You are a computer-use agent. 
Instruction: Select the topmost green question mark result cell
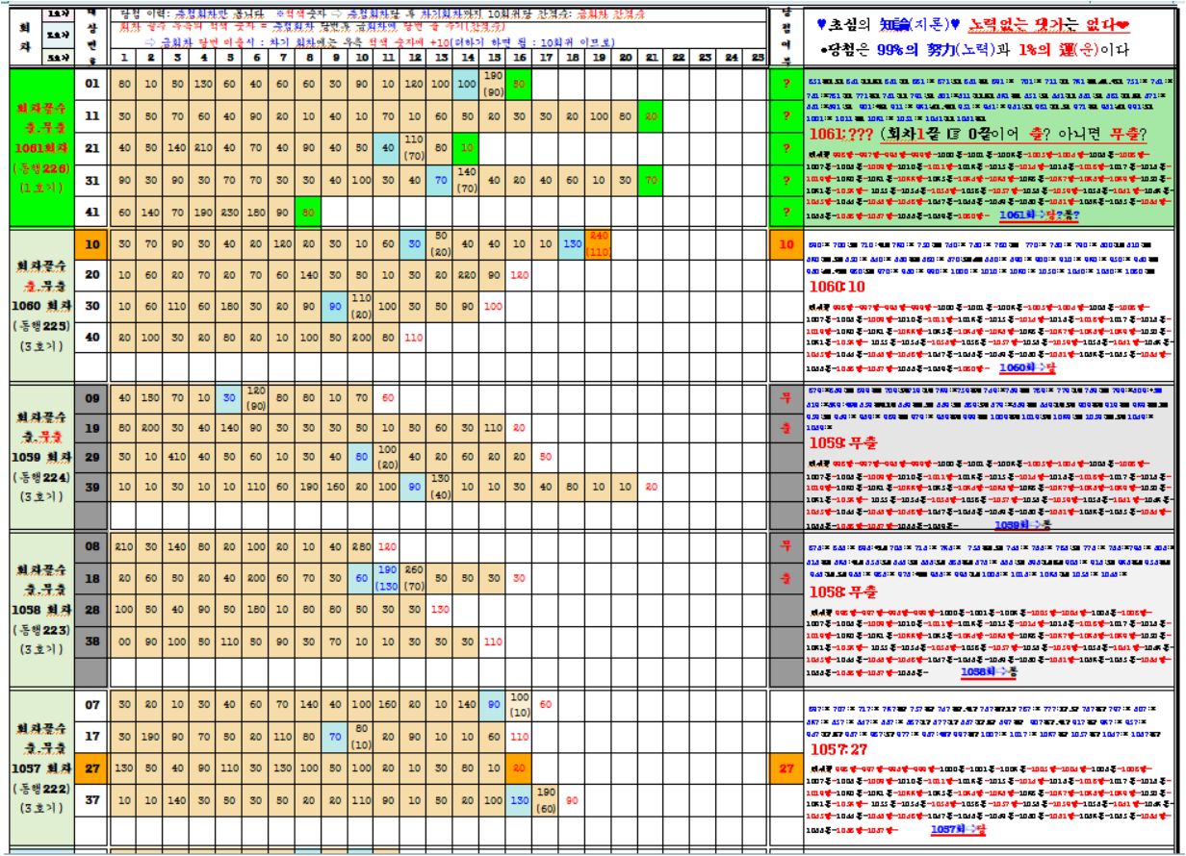tap(786, 84)
